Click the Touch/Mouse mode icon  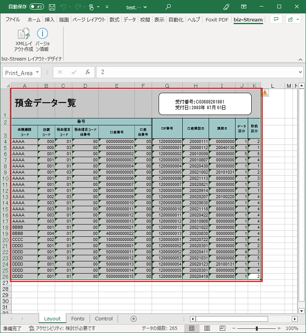tap(91, 7)
